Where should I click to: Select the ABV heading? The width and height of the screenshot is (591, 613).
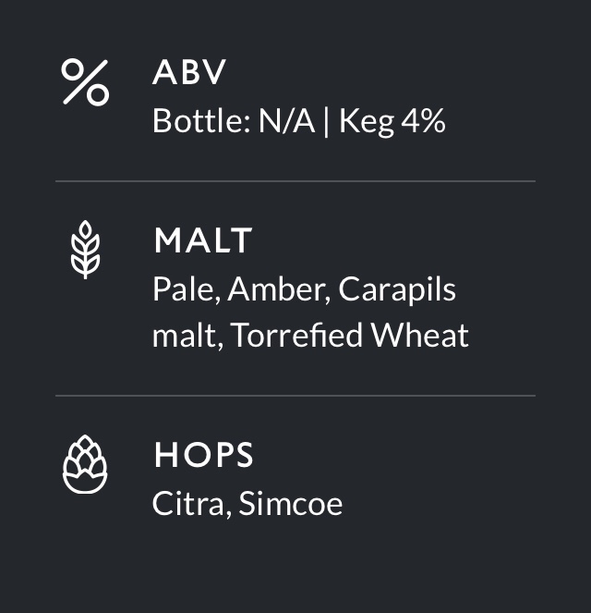pos(189,74)
